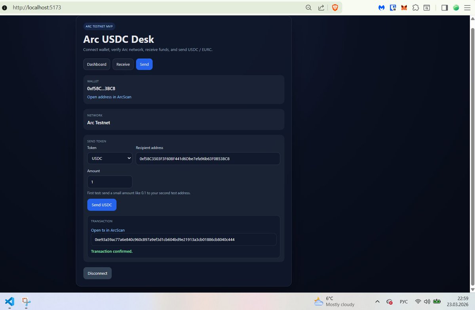Click the cloud sync error tray icon
Screen dimensions: 475x310
pyautogui.click(x=389, y=302)
